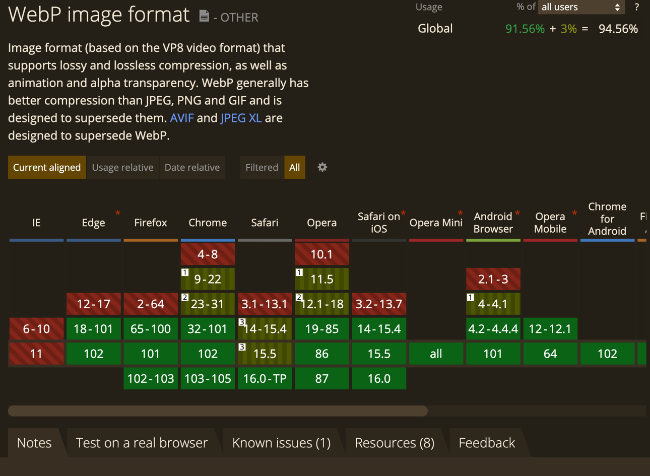Click the Safari column header
This screenshot has height=476, width=650.
pos(265,223)
